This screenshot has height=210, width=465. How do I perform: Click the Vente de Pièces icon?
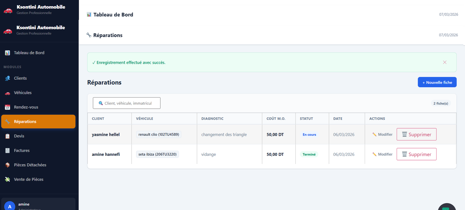click(x=8, y=180)
